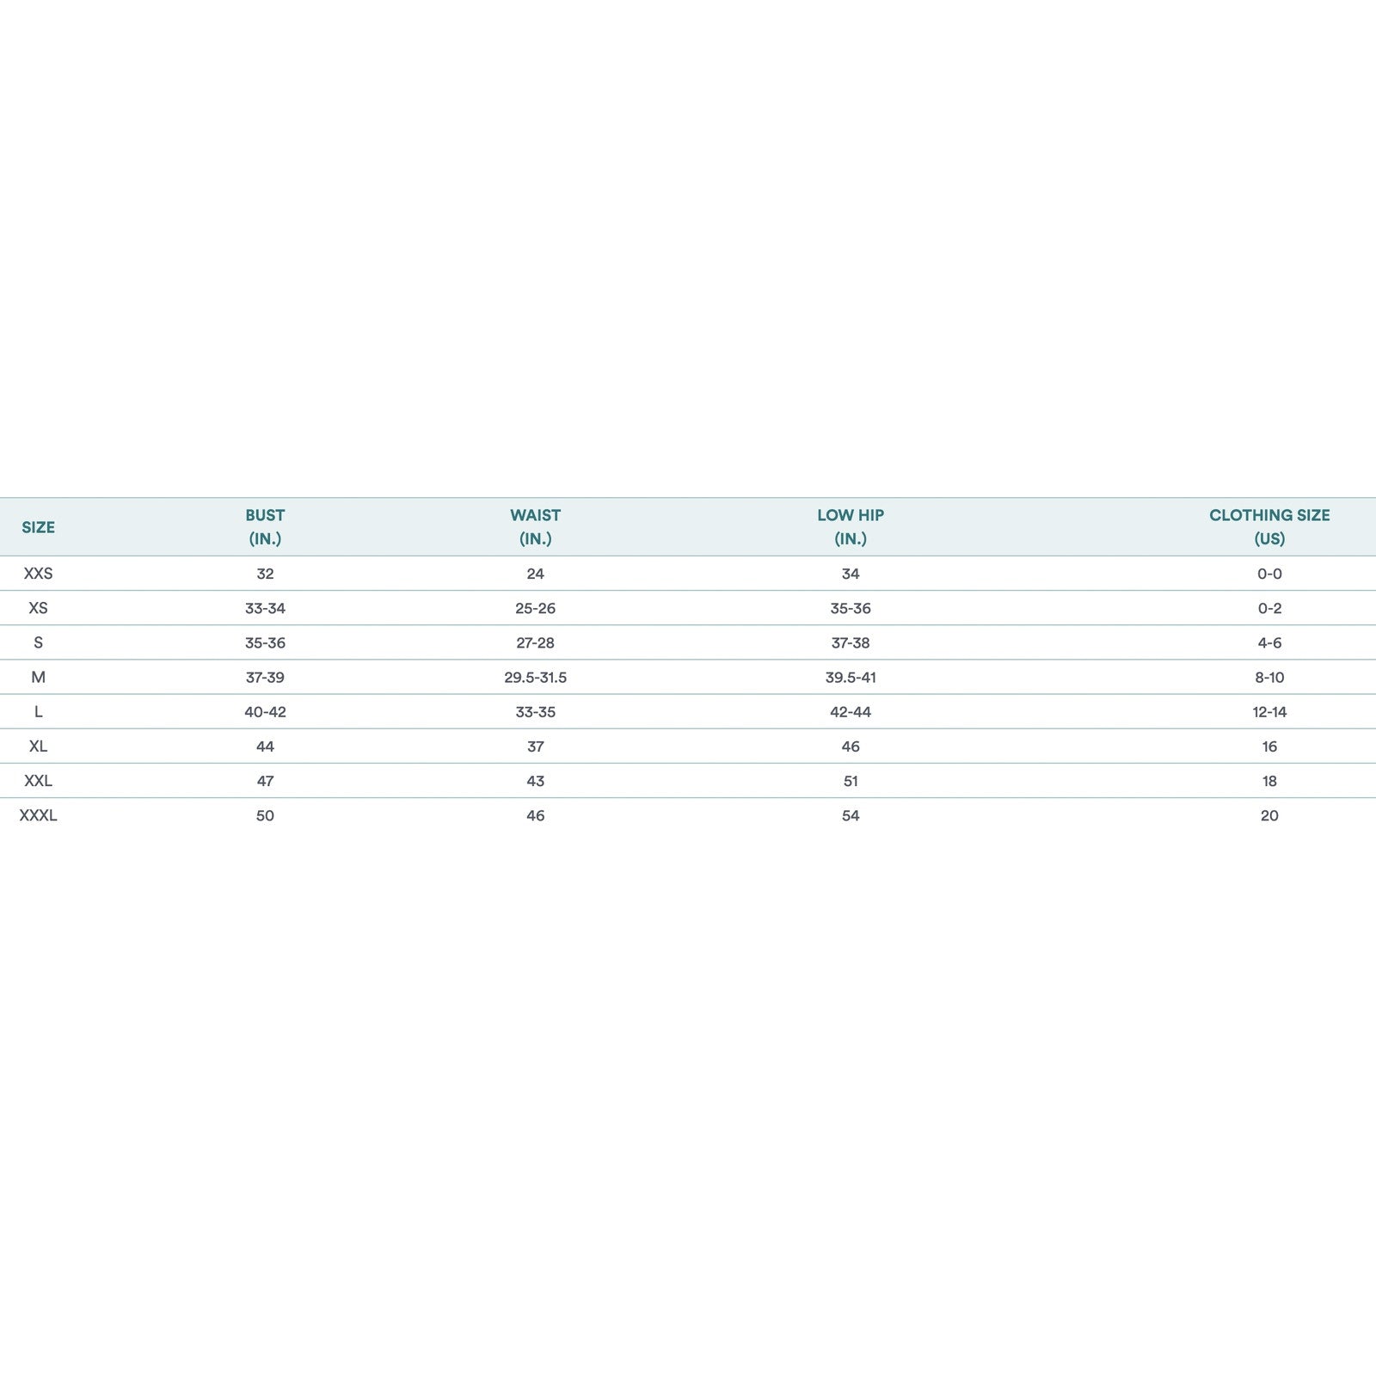Select the LOW HIP (IN.) header

(x=851, y=527)
